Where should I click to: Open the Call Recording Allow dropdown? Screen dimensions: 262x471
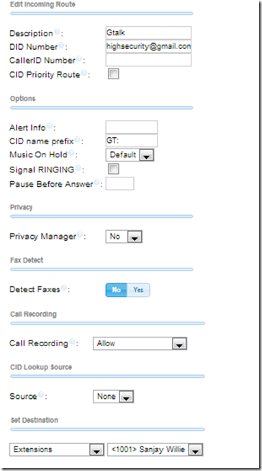pos(140,343)
